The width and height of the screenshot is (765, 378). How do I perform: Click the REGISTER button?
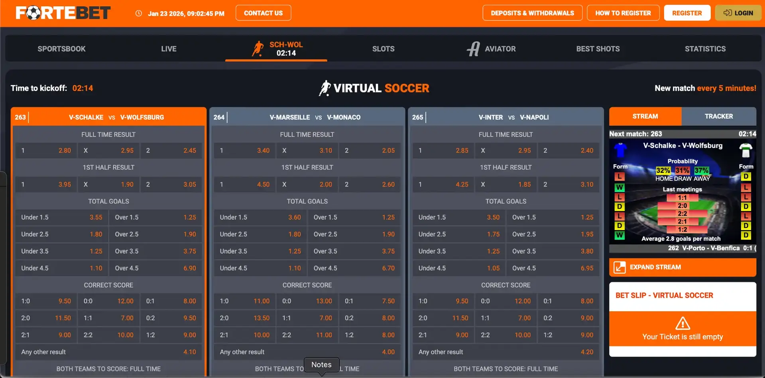tap(687, 13)
